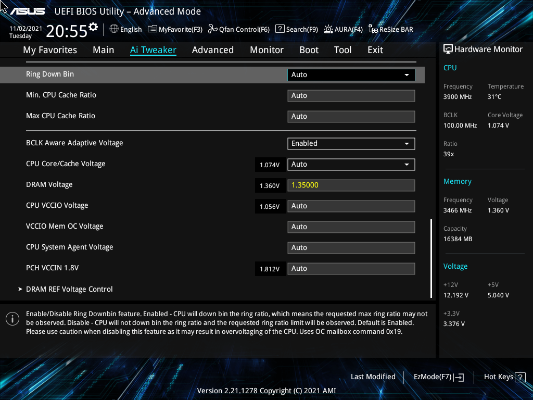The width and height of the screenshot is (533, 400).
Task: Click the Voltage section heading
Action: point(455,266)
